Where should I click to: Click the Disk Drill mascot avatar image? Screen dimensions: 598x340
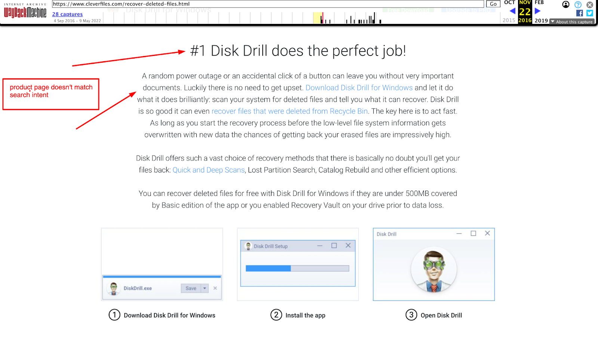[x=434, y=269]
